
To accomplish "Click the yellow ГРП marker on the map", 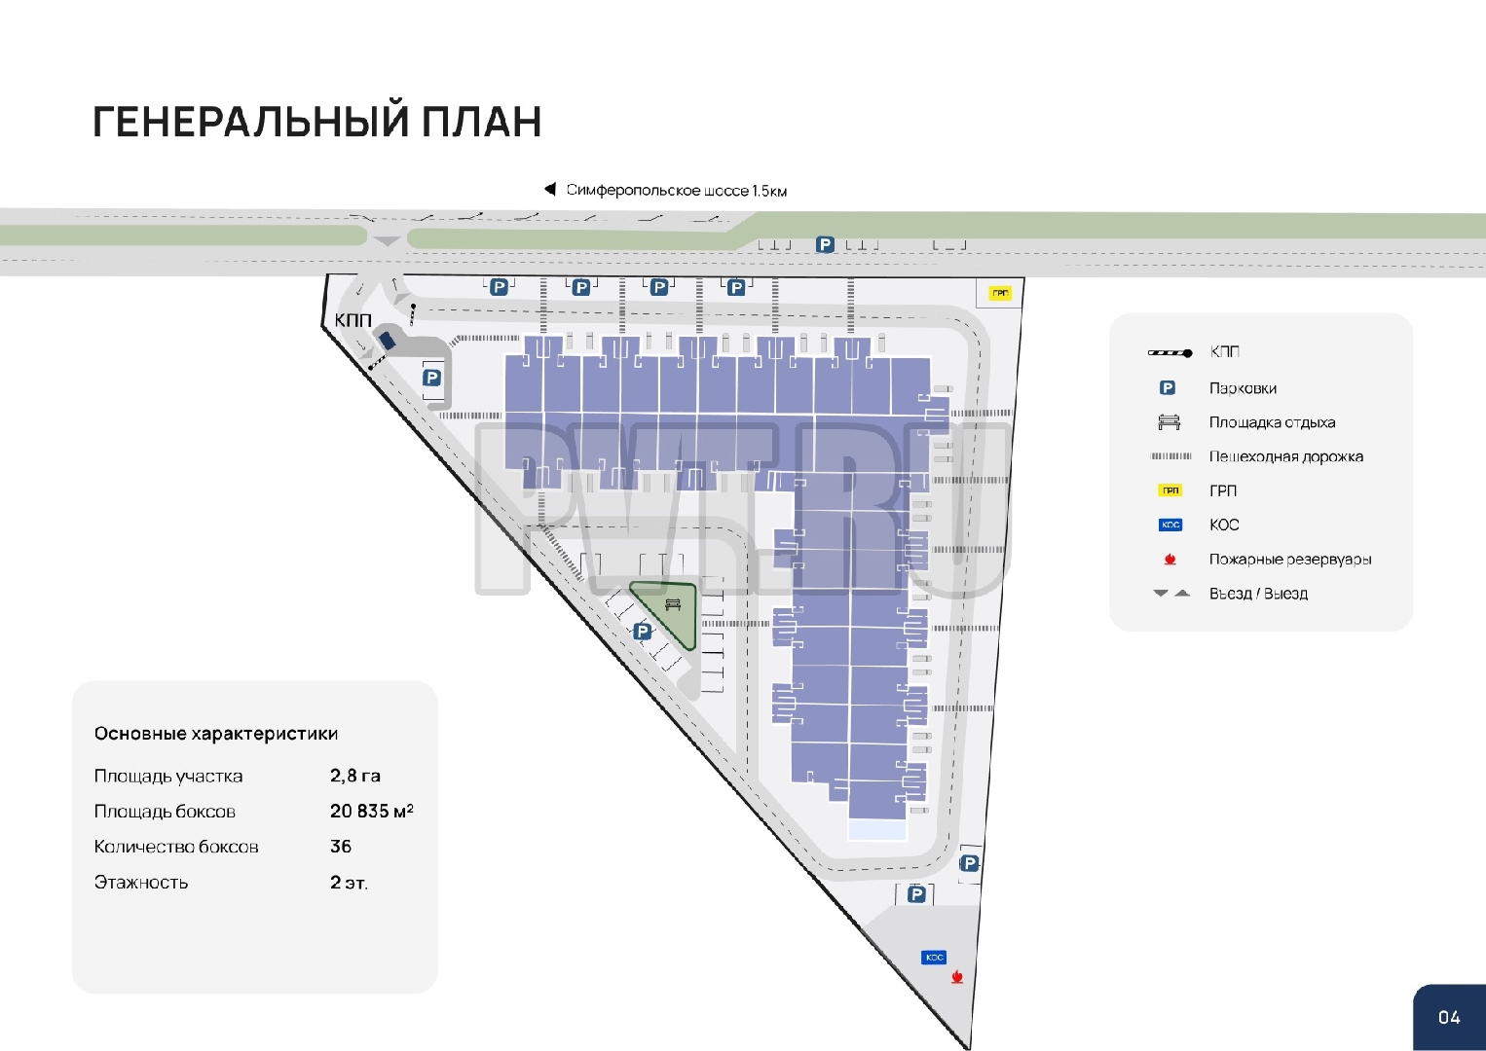I will pos(1000,293).
